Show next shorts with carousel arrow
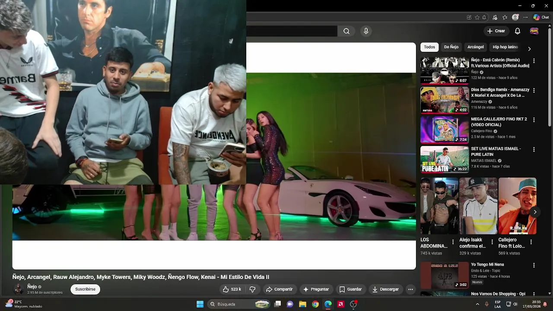 pyautogui.click(x=535, y=212)
